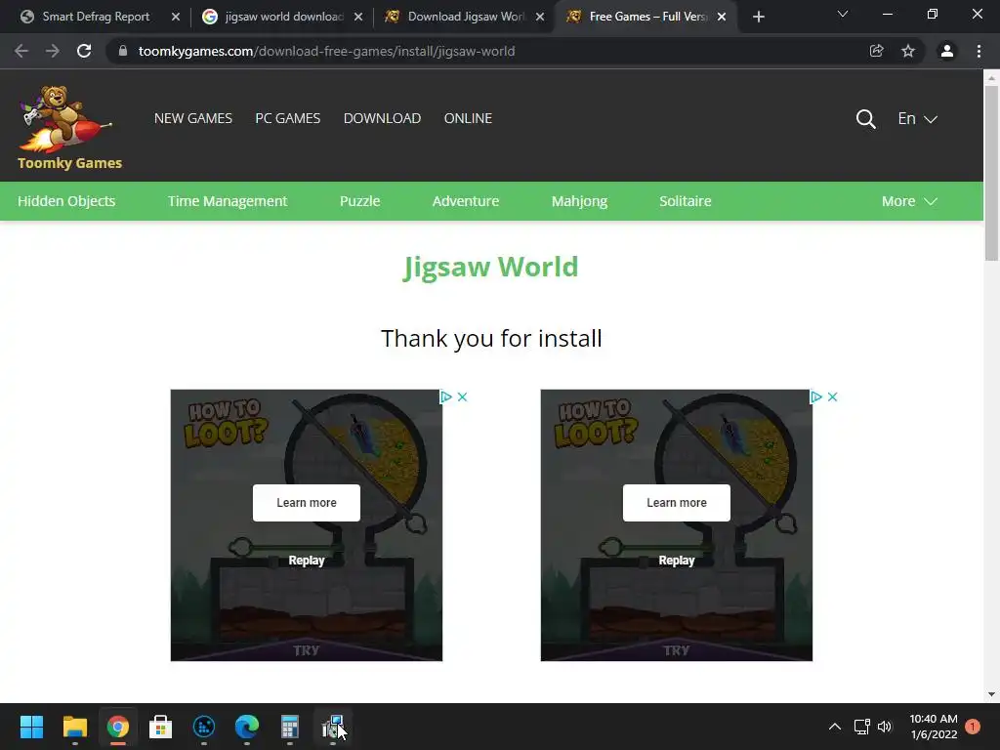Browse the Time Management category
This screenshot has width=1000, height=750.
(228, 201)
